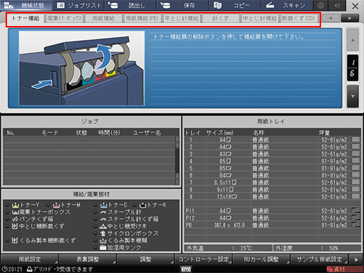Click the トナーK toner icon
364x273 pixels.
pyautogui.click(x=143, y=205)
